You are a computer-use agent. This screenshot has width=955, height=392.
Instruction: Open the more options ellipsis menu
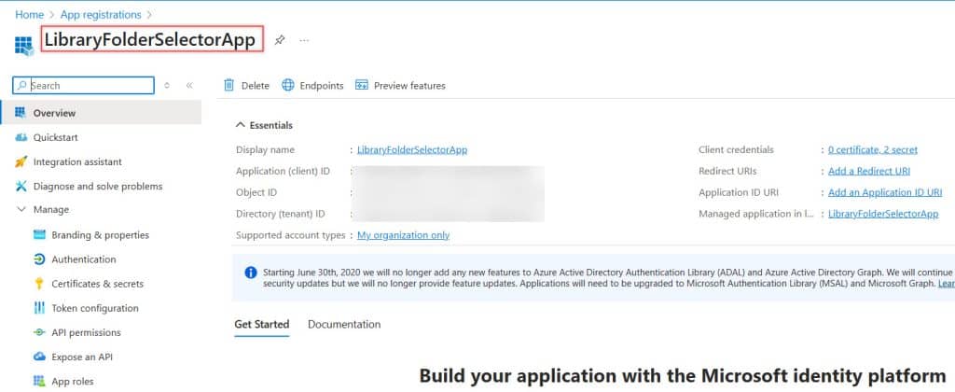pyautogui.click(x=305, y=40)
